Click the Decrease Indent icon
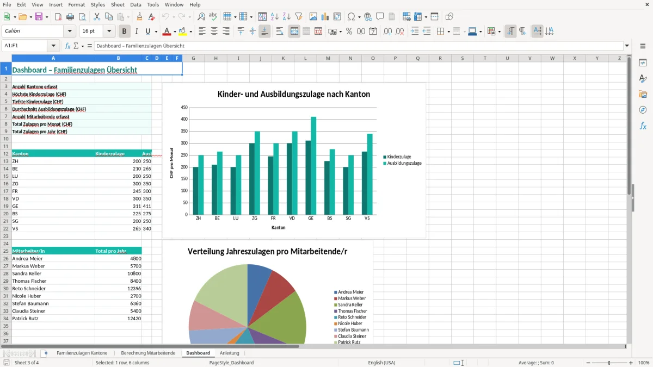The image size is (653, 367). tap(427, 32)
